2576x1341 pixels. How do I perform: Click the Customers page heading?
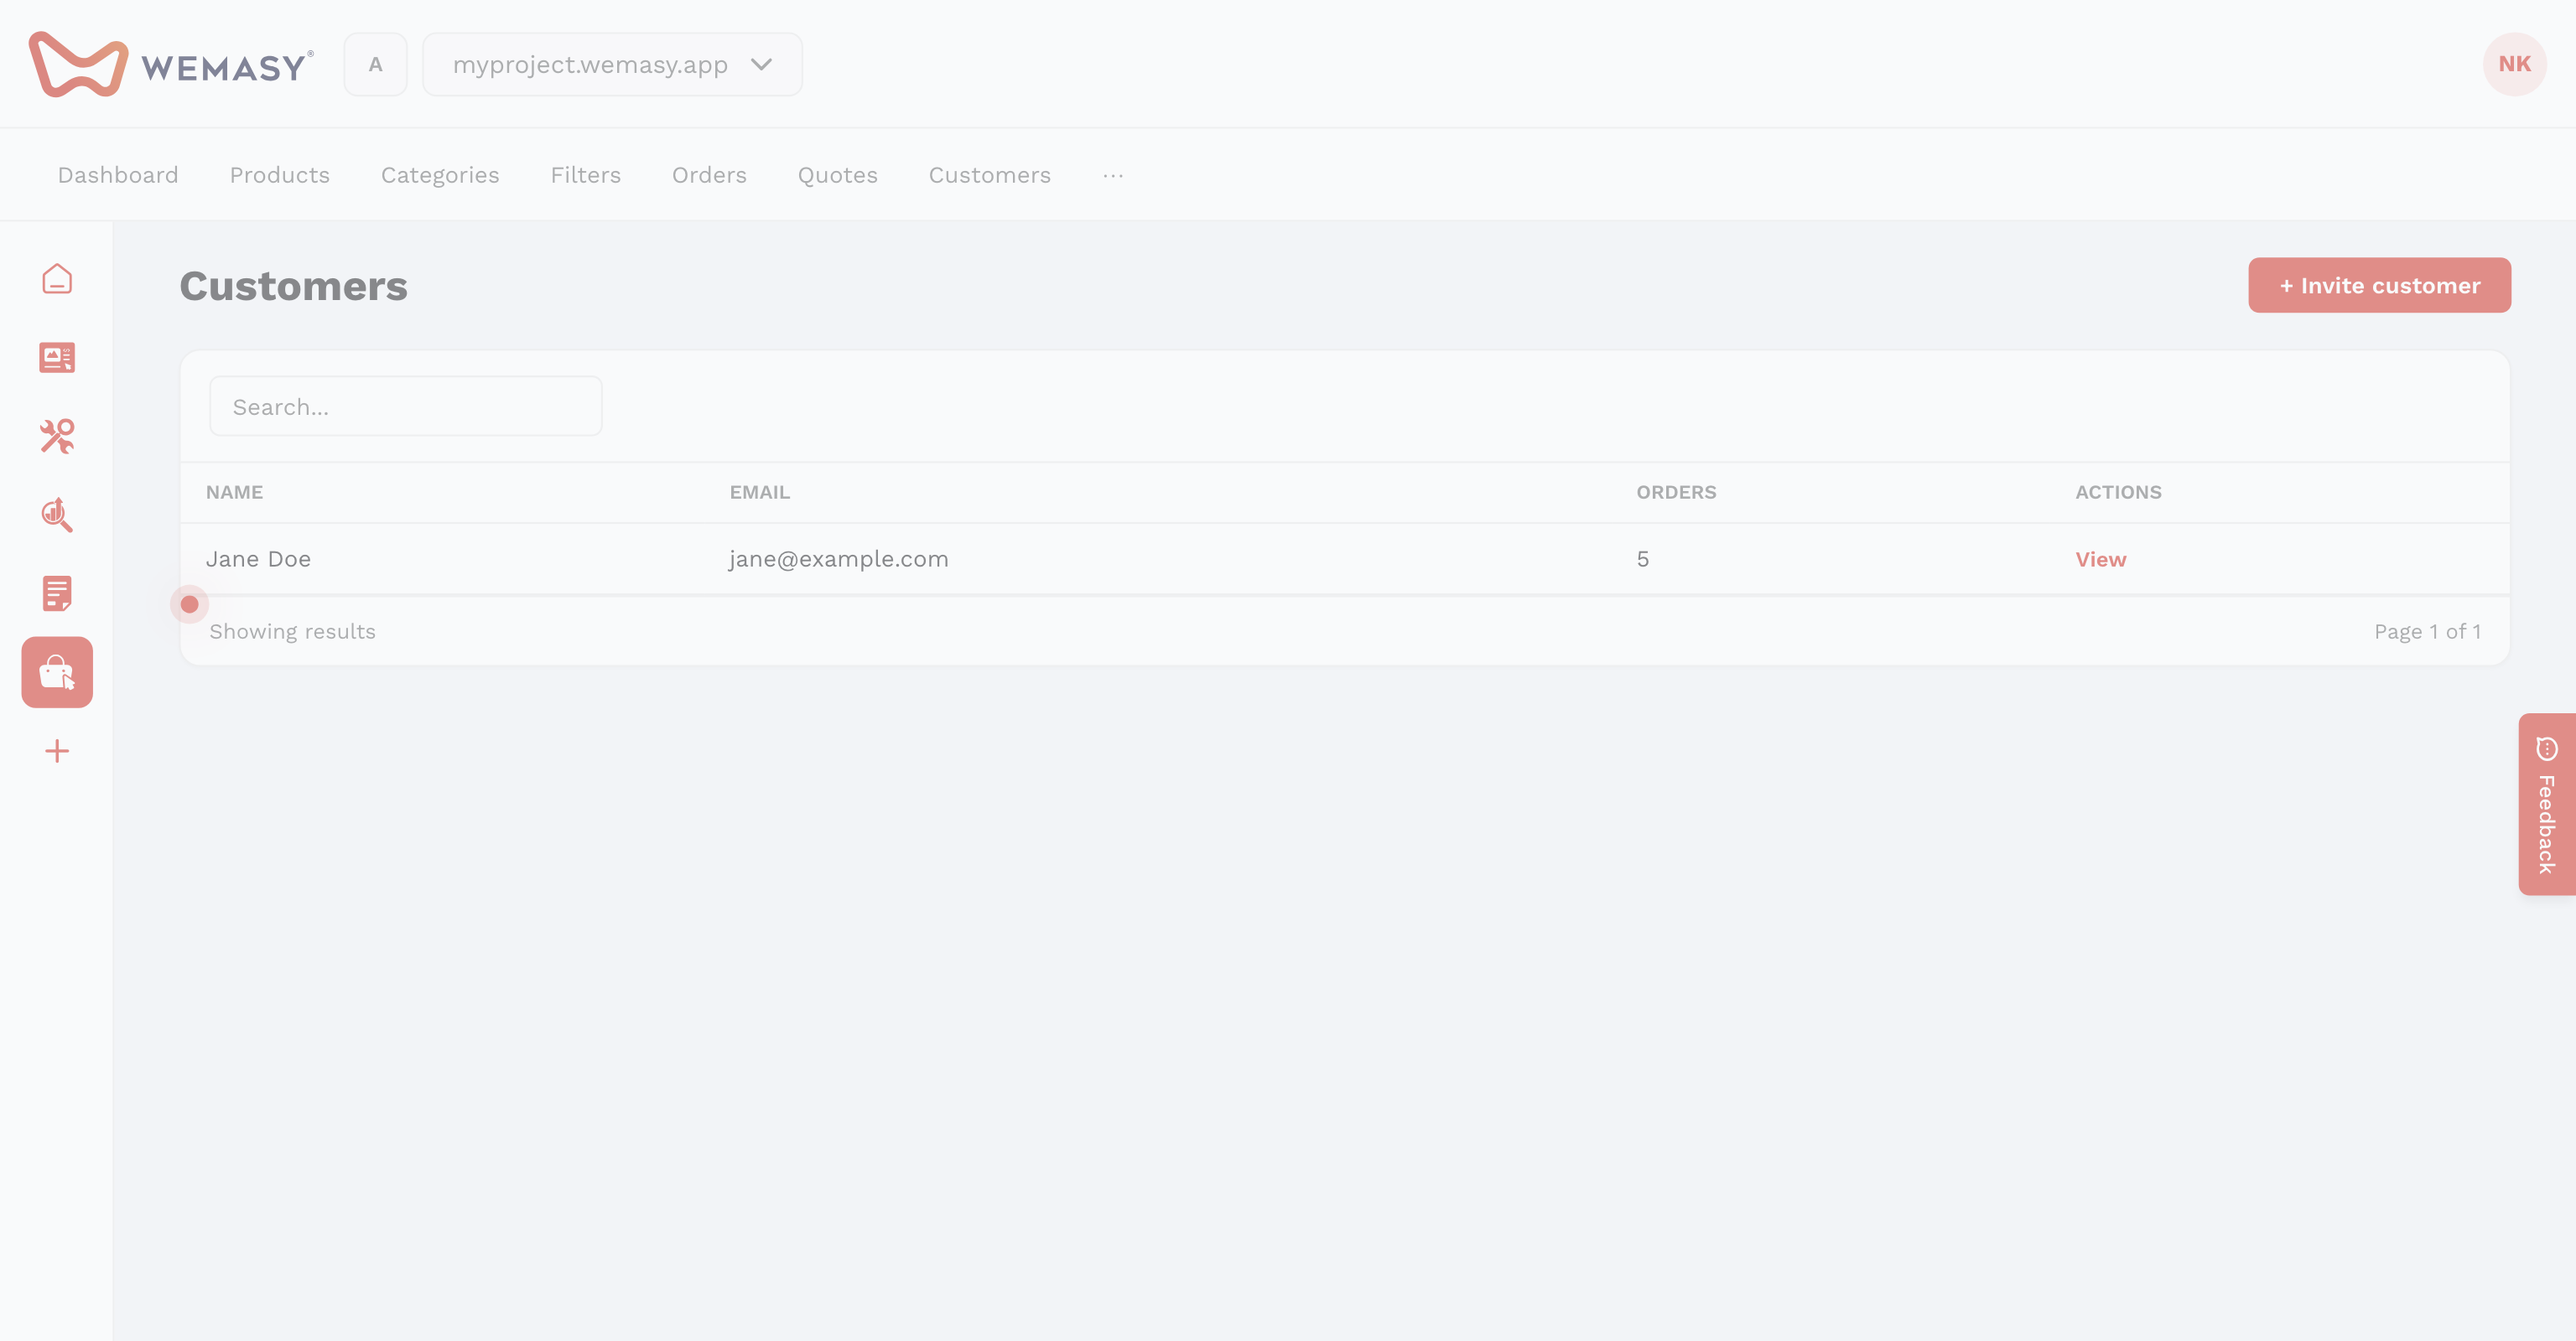tap(294, 287)
